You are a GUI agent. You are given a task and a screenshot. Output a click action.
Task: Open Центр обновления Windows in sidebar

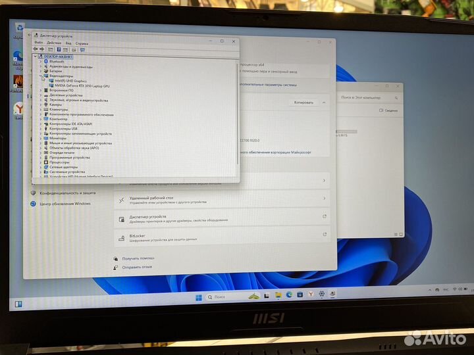65,204
